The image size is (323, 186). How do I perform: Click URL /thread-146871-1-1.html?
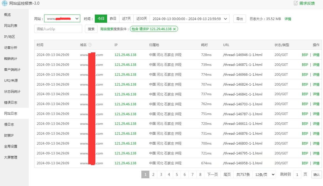pos(243,65)
